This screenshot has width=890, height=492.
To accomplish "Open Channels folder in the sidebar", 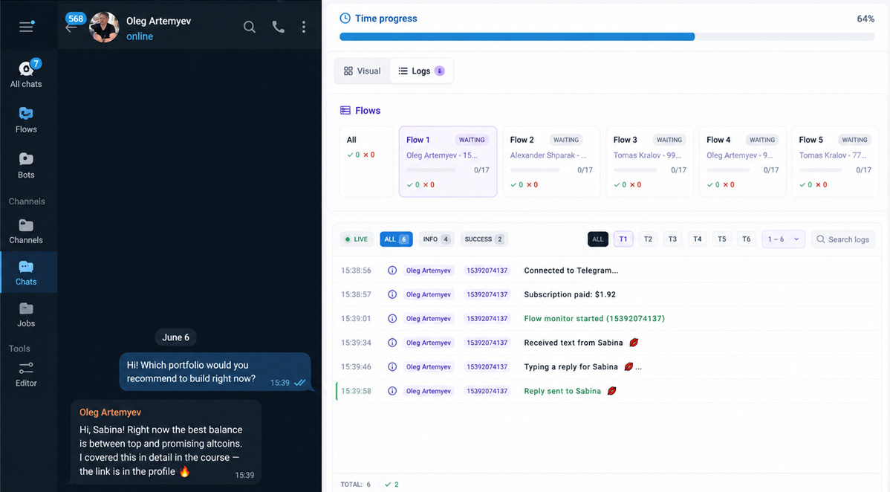I will 26,231.
